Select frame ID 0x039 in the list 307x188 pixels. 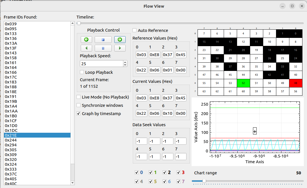37,24
